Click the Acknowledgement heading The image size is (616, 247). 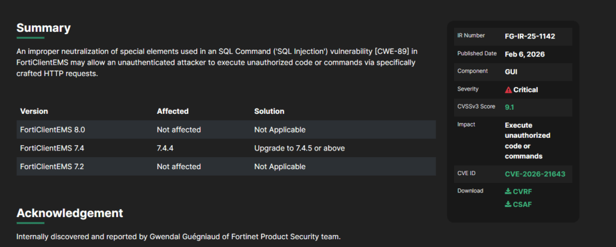coord(70,213)
